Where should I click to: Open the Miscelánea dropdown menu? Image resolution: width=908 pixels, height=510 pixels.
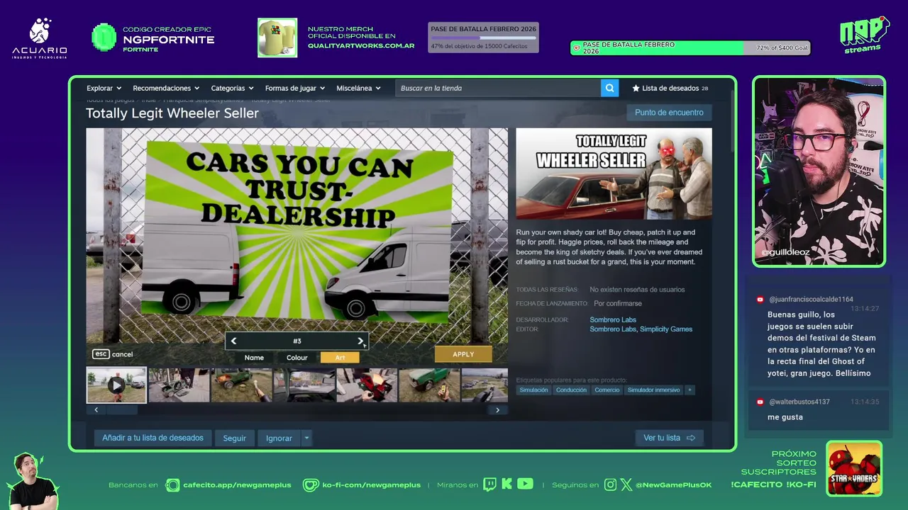tap(358, 88)
